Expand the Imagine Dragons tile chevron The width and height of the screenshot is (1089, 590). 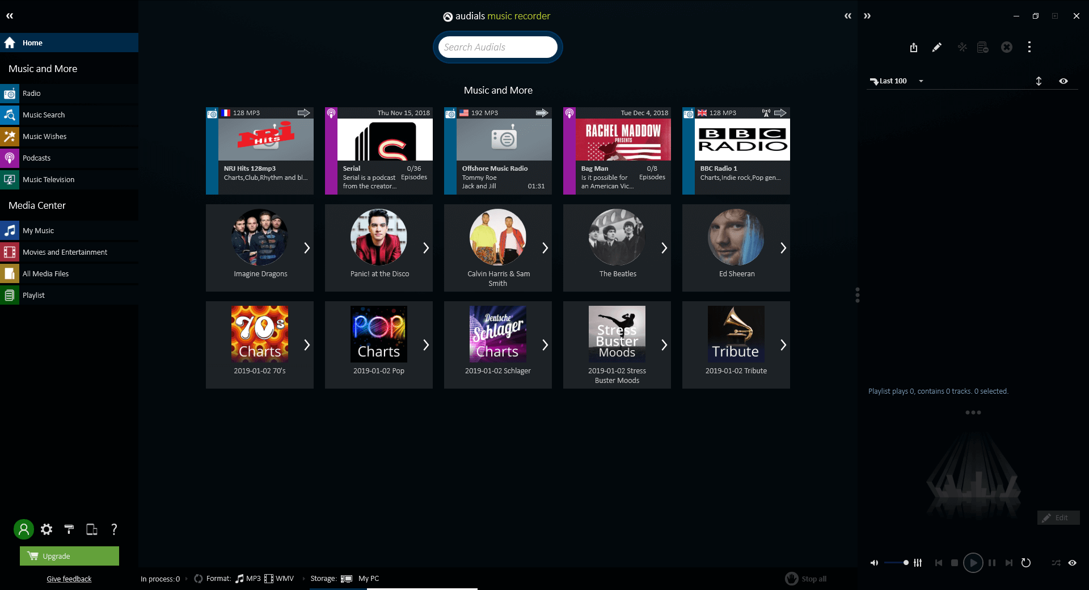(307, 248)
